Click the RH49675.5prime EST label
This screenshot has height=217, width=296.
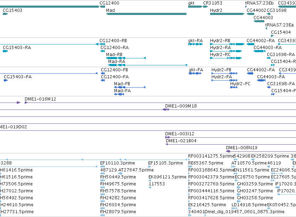(118, 184)
